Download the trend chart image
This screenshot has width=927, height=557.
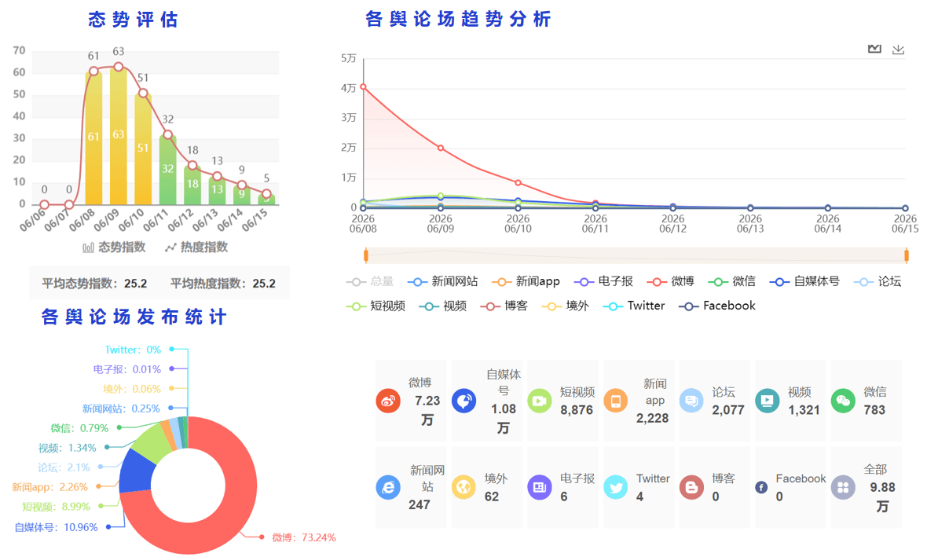(x=898, y=49)
